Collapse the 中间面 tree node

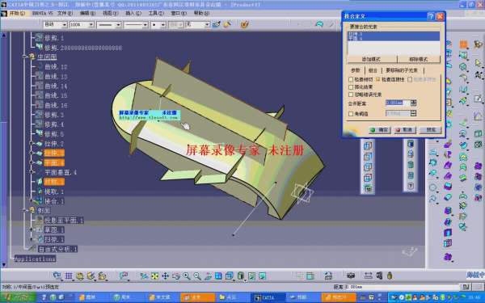pyautogui.click(x=24, y=57)
